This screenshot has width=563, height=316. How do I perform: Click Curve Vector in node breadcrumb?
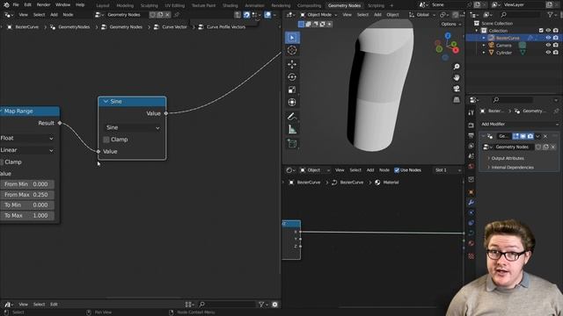174,27
